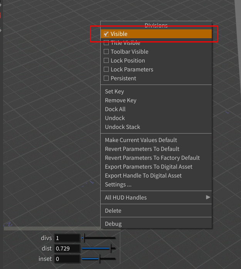Select Undock Stack option
This screenshot has height=269, width=241.
[156, 127]
